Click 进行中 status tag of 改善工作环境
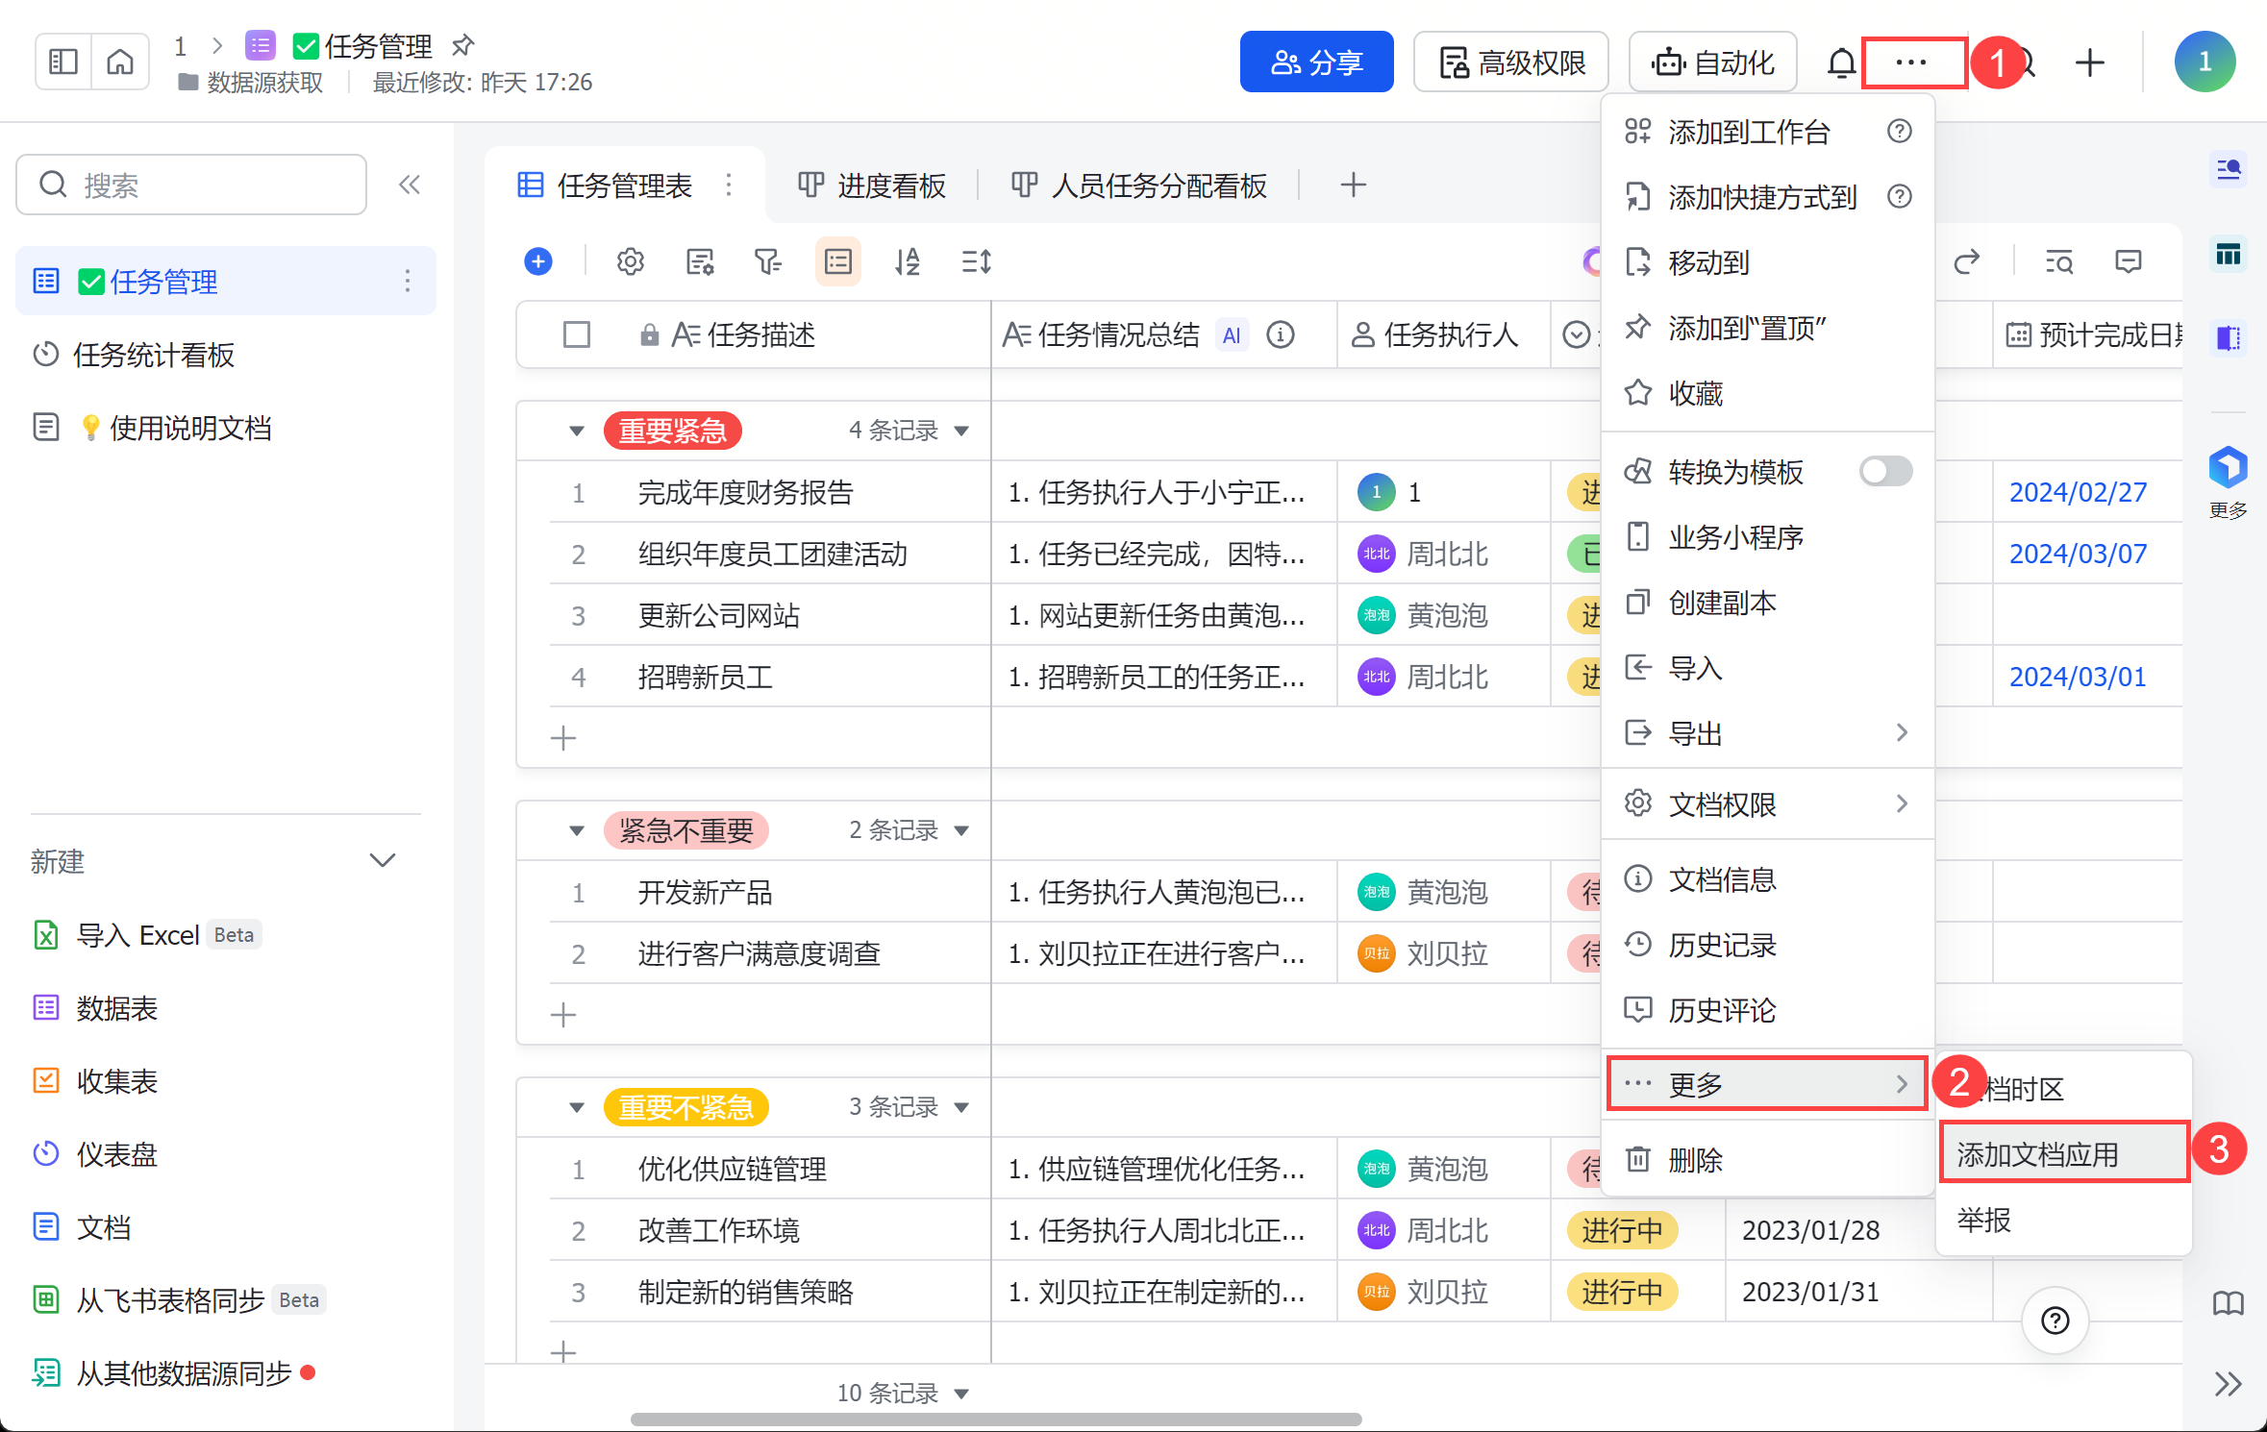The width and height of the screenshot is (2267, 1432). coord(1622,1230)
